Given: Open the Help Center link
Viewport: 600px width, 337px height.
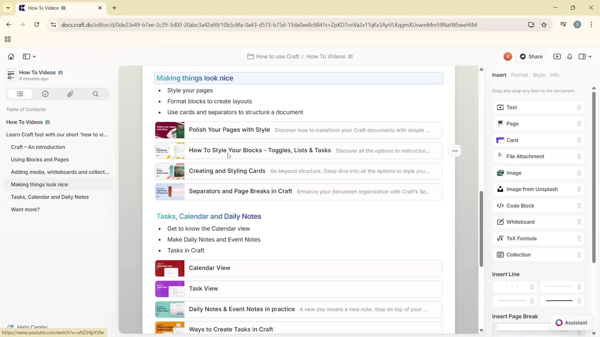Looking at the screenshot, I should click(33, 327).
